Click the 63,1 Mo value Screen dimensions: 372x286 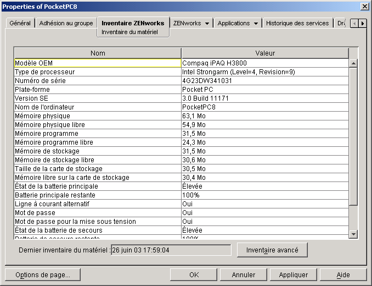pyautogui.click(x=265, y=116)
